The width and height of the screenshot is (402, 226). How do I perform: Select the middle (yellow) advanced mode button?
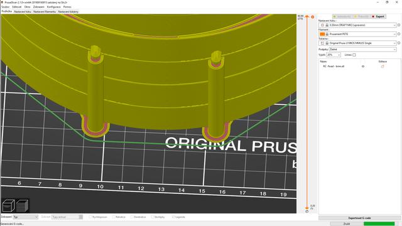point(362,16)
